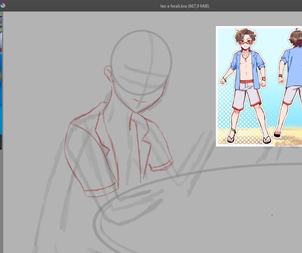
Task: Click the Krita logo in the title bar
Action: coord(4,6)
